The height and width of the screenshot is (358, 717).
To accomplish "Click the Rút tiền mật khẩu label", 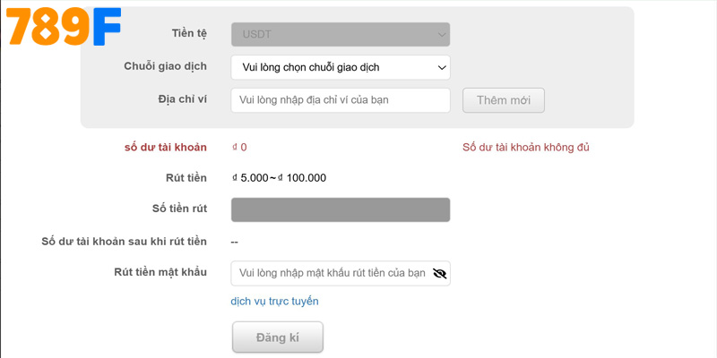I will (x=160, y=273).
